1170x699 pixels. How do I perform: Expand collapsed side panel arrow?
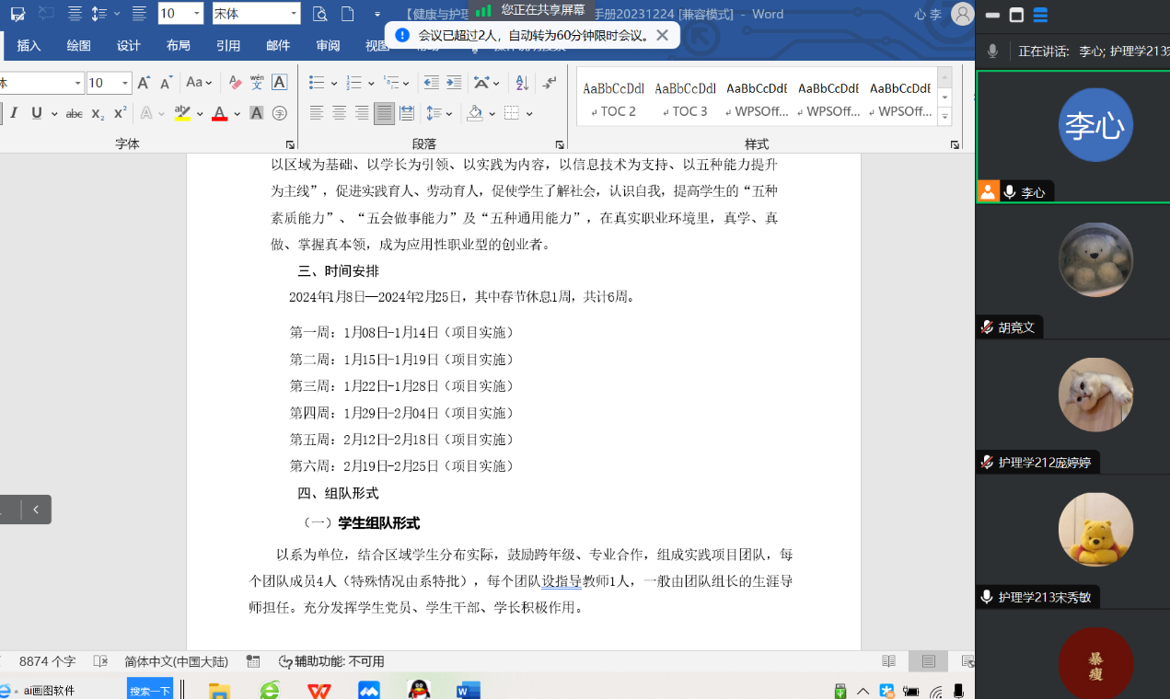coord(36,509)
